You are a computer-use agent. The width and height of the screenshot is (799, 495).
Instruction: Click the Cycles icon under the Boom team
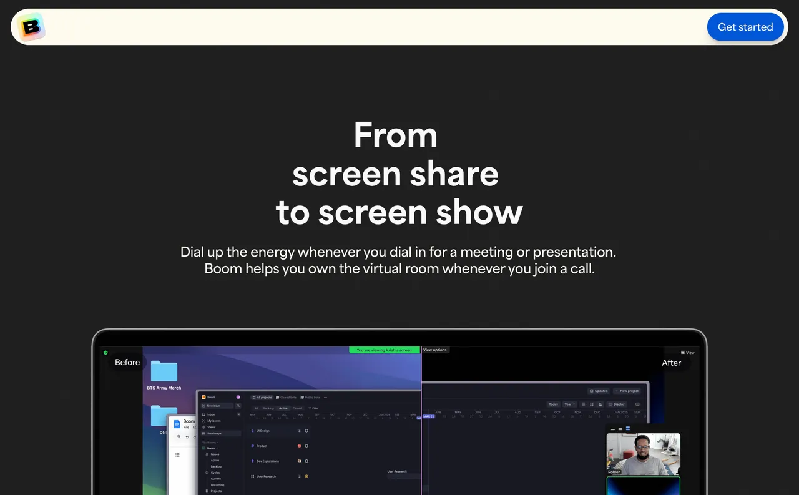coord(207,473)
